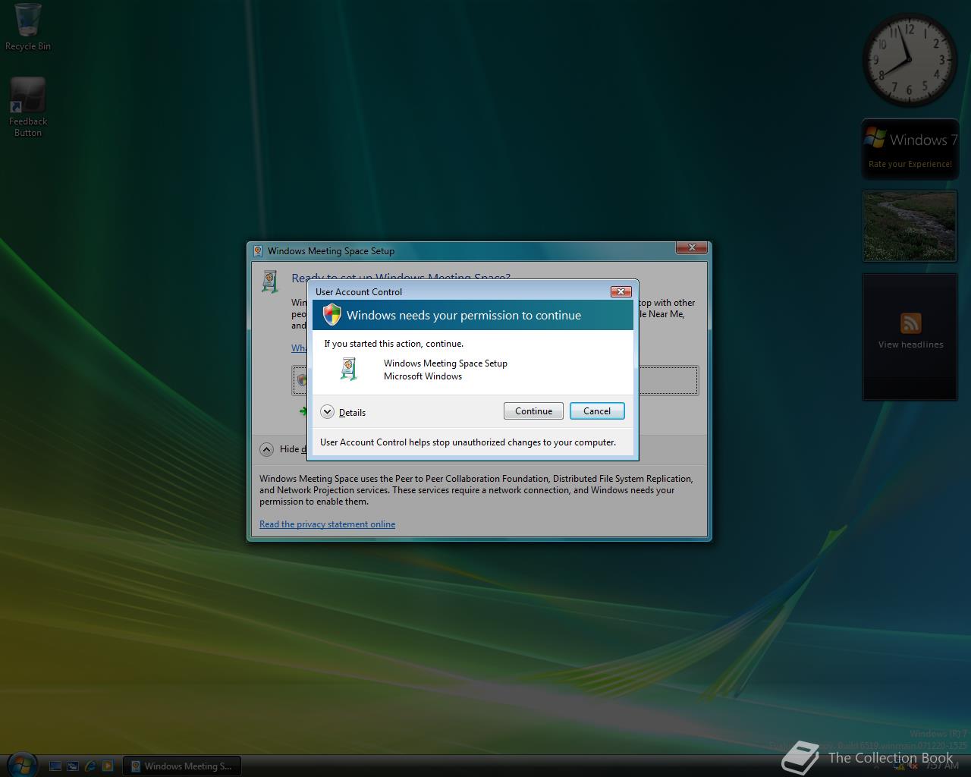971x777 pixels.
Task: Select Windows Meeting S... taskbar button
Action: click(x=182, y=766)
